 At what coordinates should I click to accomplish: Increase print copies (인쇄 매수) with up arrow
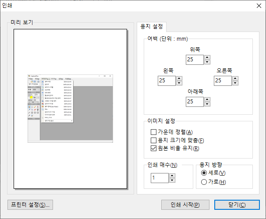(x=172, y=176)
